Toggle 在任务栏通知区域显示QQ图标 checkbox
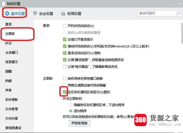Viewport: 183px width, 133px height. [65, 92]
